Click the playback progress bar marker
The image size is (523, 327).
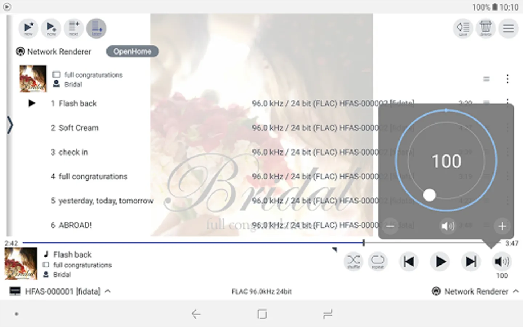[364, 242]
